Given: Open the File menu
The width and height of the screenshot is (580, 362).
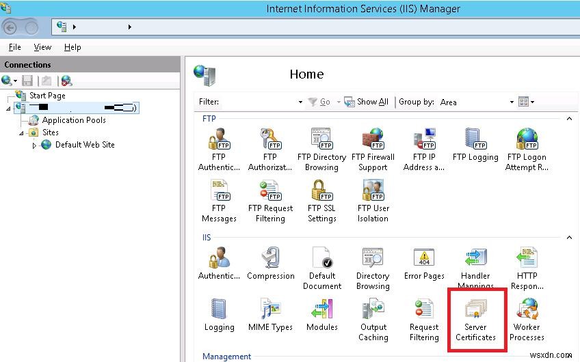Looking at the screenshot, I should [15, 47].
